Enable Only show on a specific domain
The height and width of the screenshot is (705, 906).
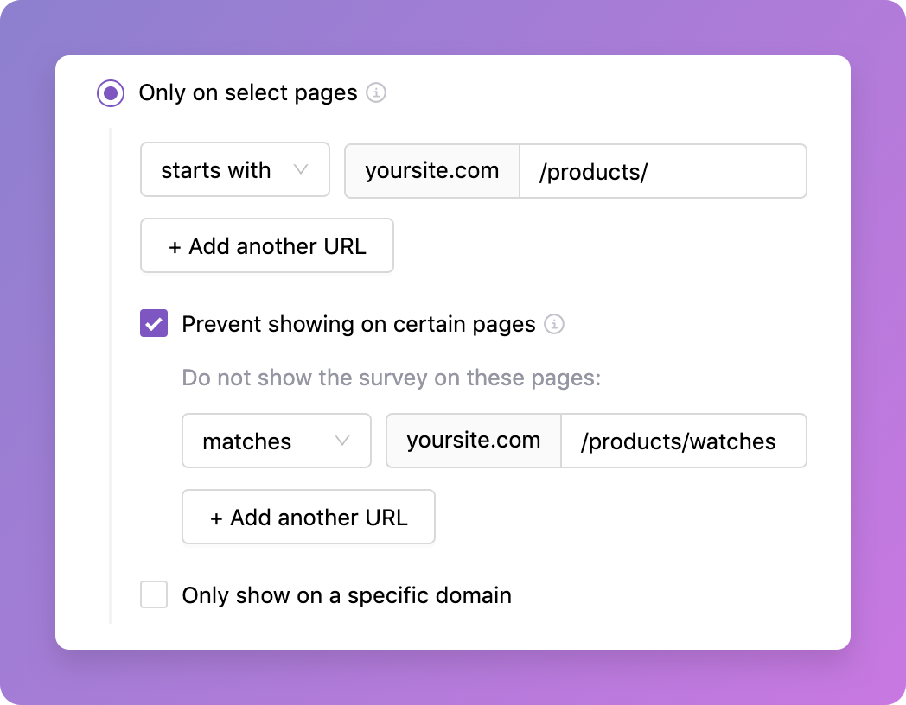click(x=153, y=594)
